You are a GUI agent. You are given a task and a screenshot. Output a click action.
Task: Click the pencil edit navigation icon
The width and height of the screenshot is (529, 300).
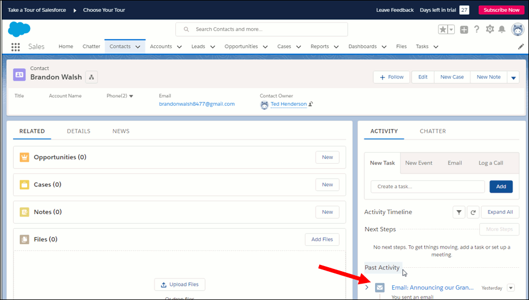521,46
